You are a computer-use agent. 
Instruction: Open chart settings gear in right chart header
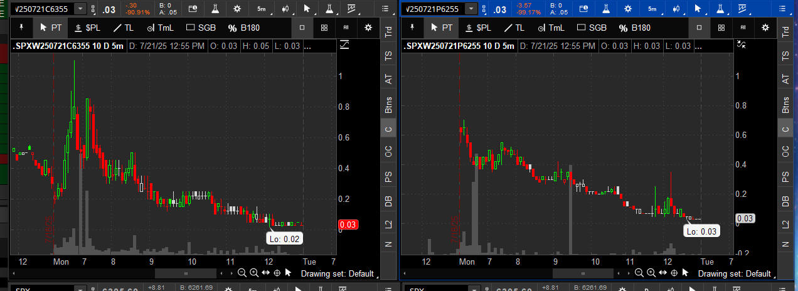[629, 9]
